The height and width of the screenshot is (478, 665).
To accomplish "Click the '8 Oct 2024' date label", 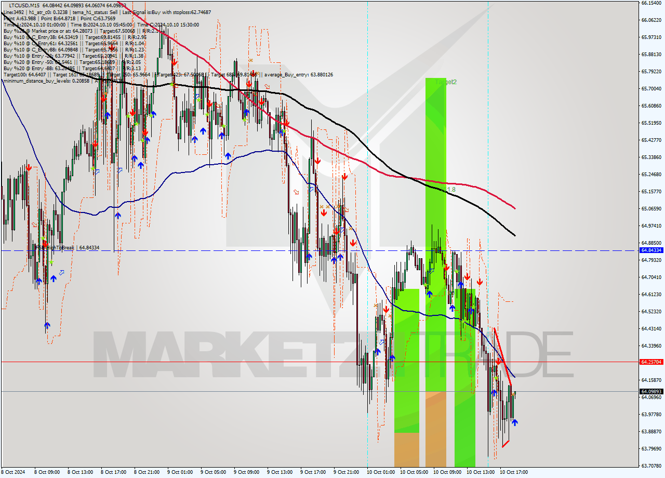I will pos(13,472).
